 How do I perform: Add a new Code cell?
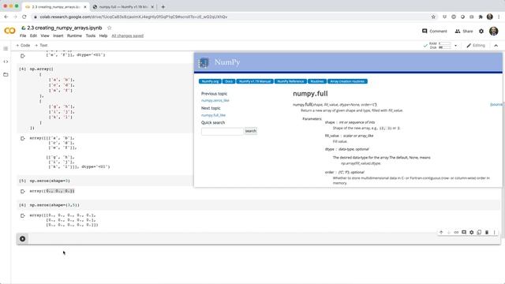23,46
